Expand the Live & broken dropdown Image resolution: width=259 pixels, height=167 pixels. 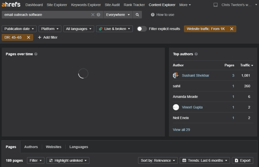click(114, 29)
